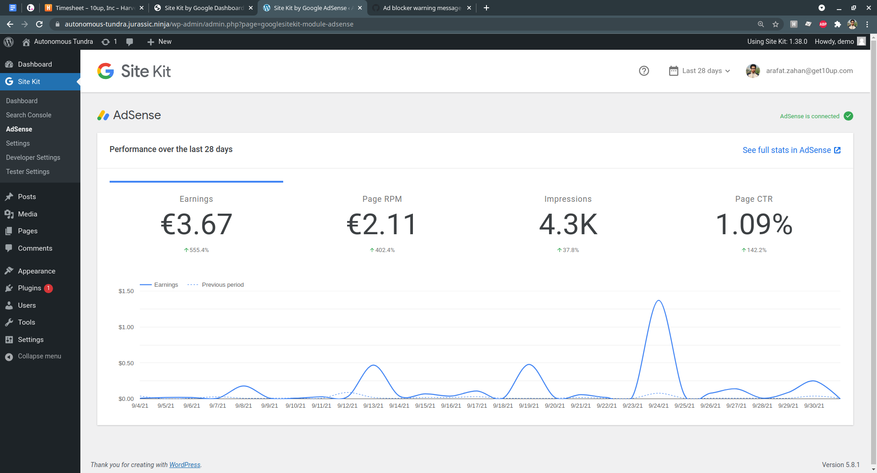The width and height of the screenshot is (877, 473).
Task: Open the Developer Settings menu item
Action: click(33, 158)
